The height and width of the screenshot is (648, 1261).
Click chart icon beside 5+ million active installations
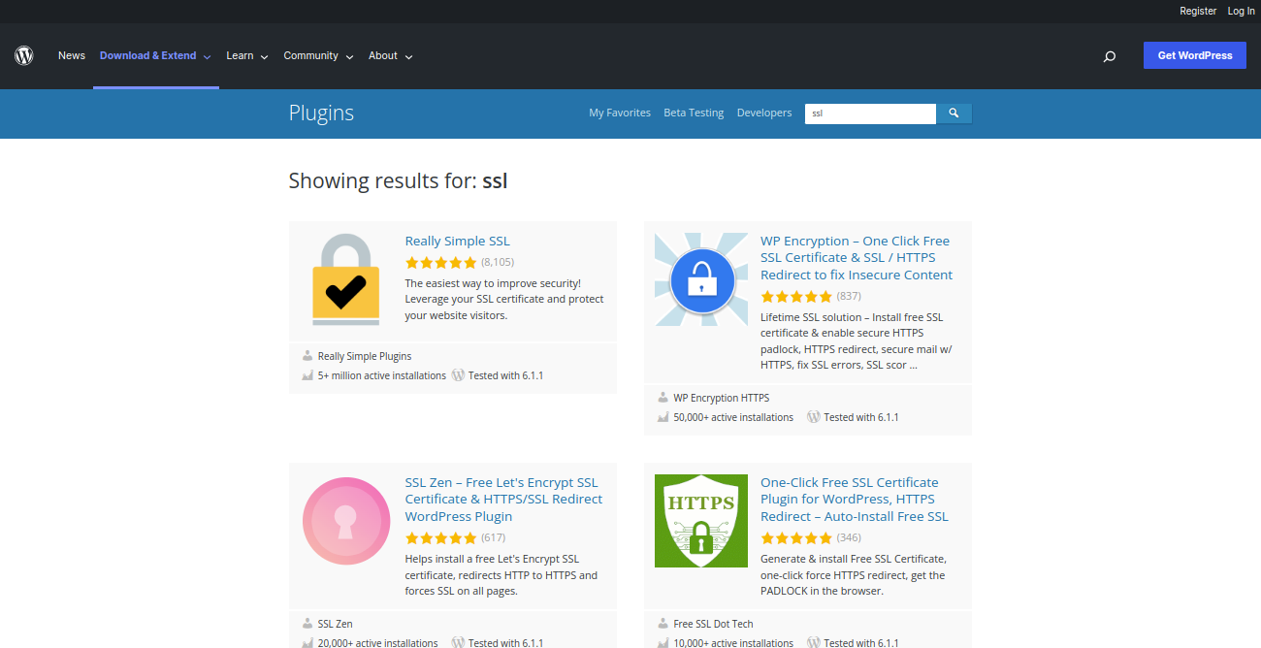pyautogui.click(x=307, y=375)
